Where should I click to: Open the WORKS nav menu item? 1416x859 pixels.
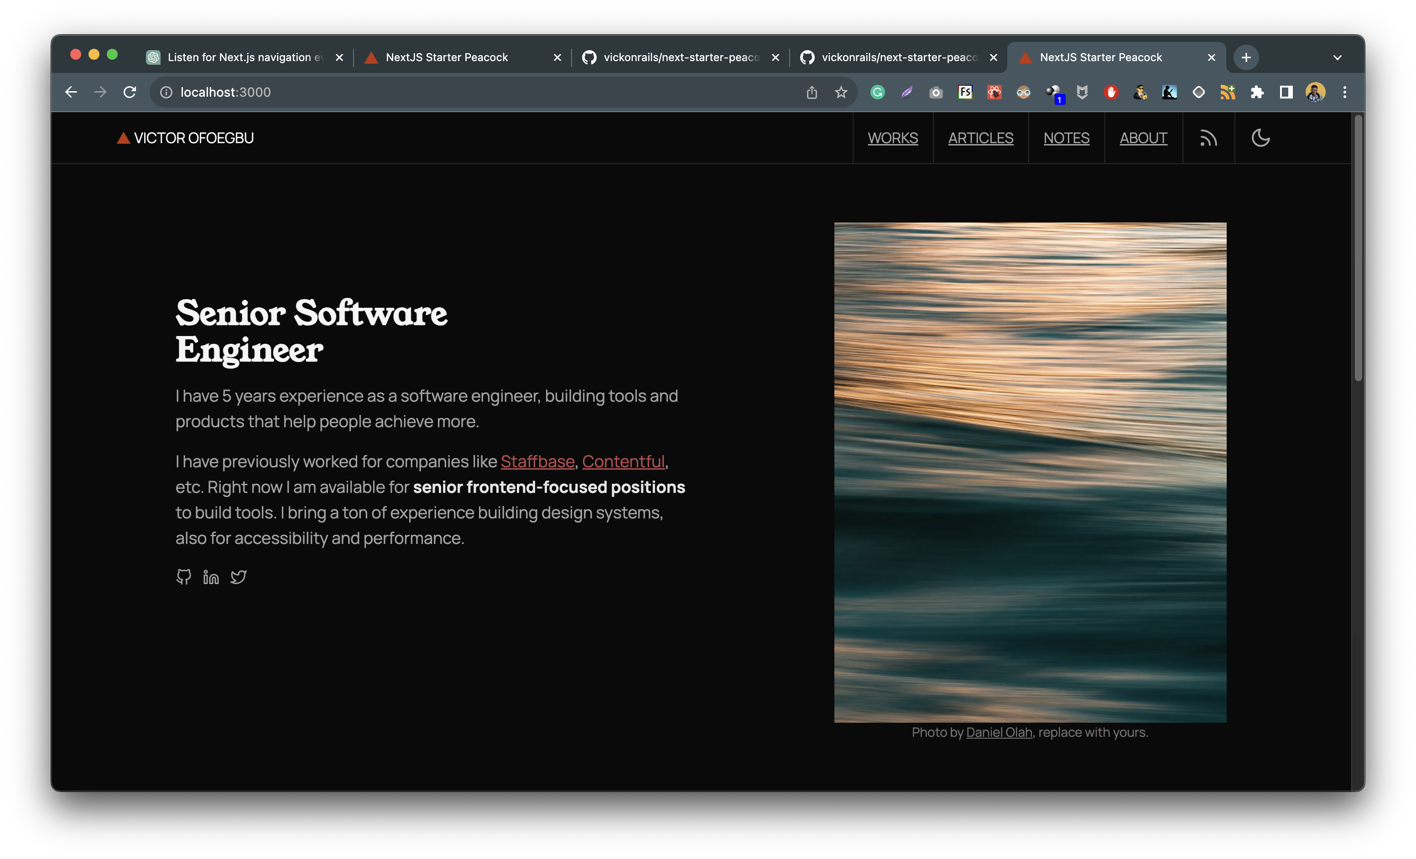[892, 139]
